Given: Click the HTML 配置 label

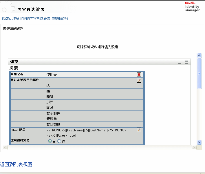Looking at the screenshot, I should pyautogui.click(x=18, y=130).
